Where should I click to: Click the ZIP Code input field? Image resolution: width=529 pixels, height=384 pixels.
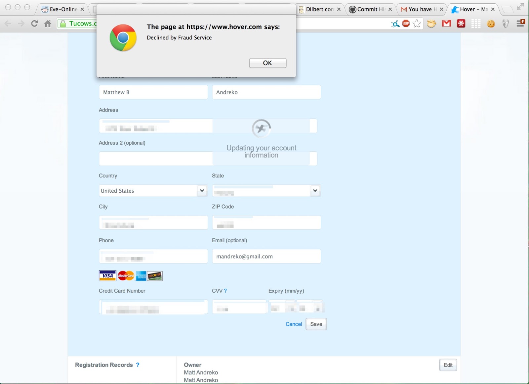266,222
